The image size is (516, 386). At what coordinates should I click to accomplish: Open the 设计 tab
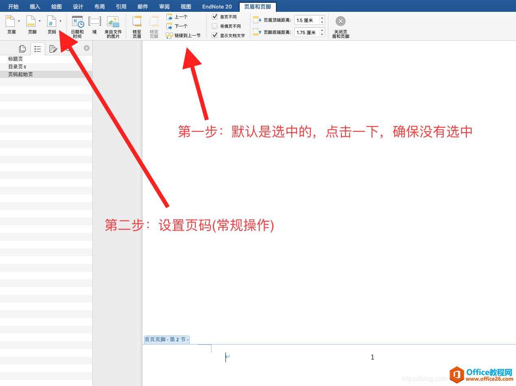tap(78, 7)
